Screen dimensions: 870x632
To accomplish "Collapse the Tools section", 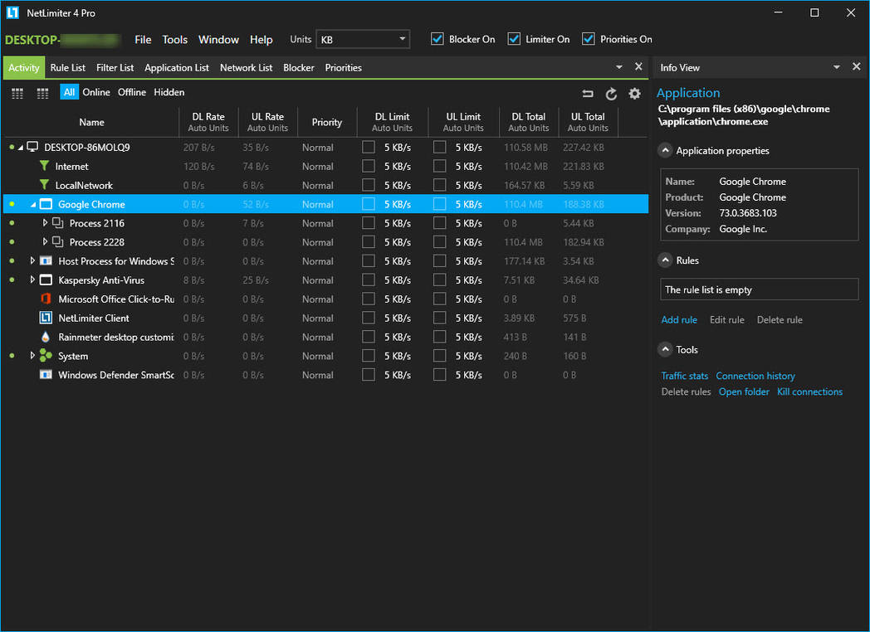I will pyautogui.click(x=665, y=349).
